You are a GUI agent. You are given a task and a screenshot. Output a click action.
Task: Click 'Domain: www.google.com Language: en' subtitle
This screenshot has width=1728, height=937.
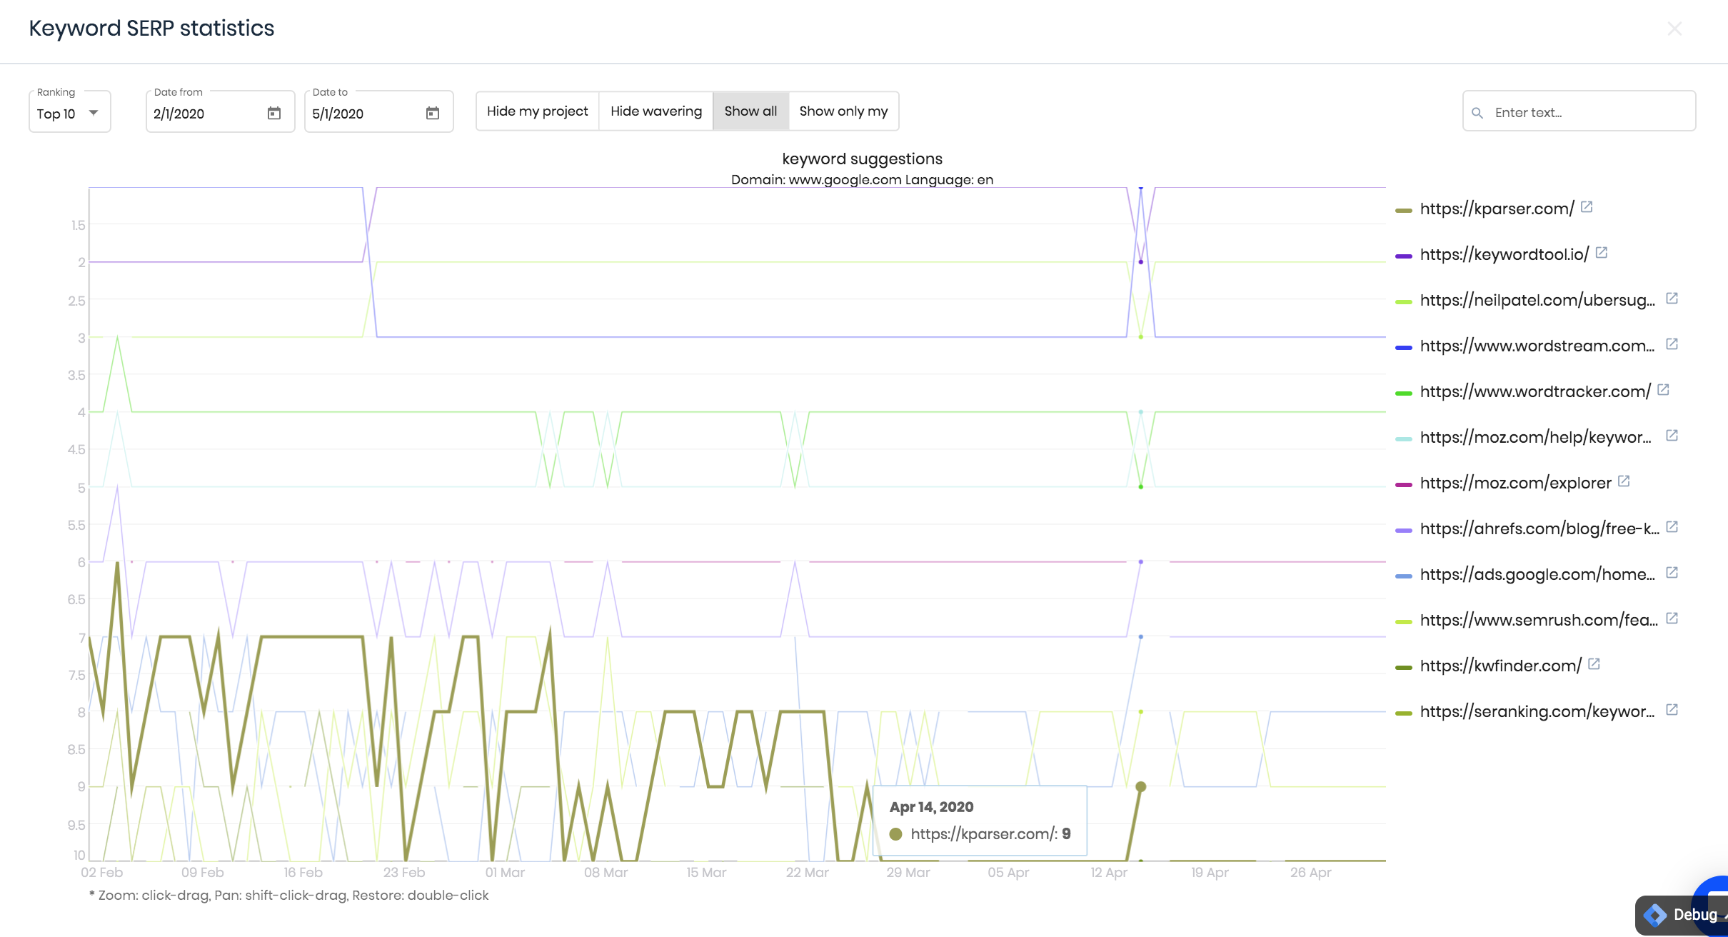click(x=862, y=179)
